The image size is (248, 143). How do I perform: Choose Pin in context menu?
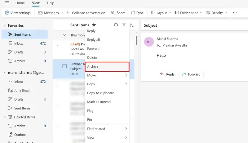click(x=107, y=119)
